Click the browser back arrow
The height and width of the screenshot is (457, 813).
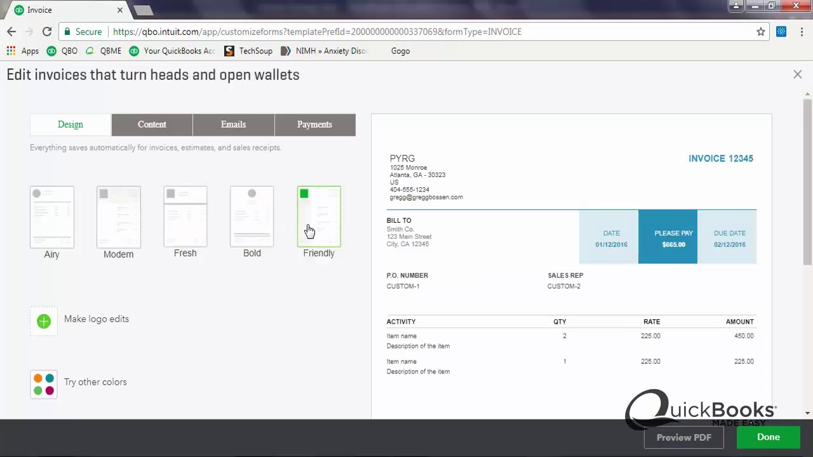click(11, 32)
